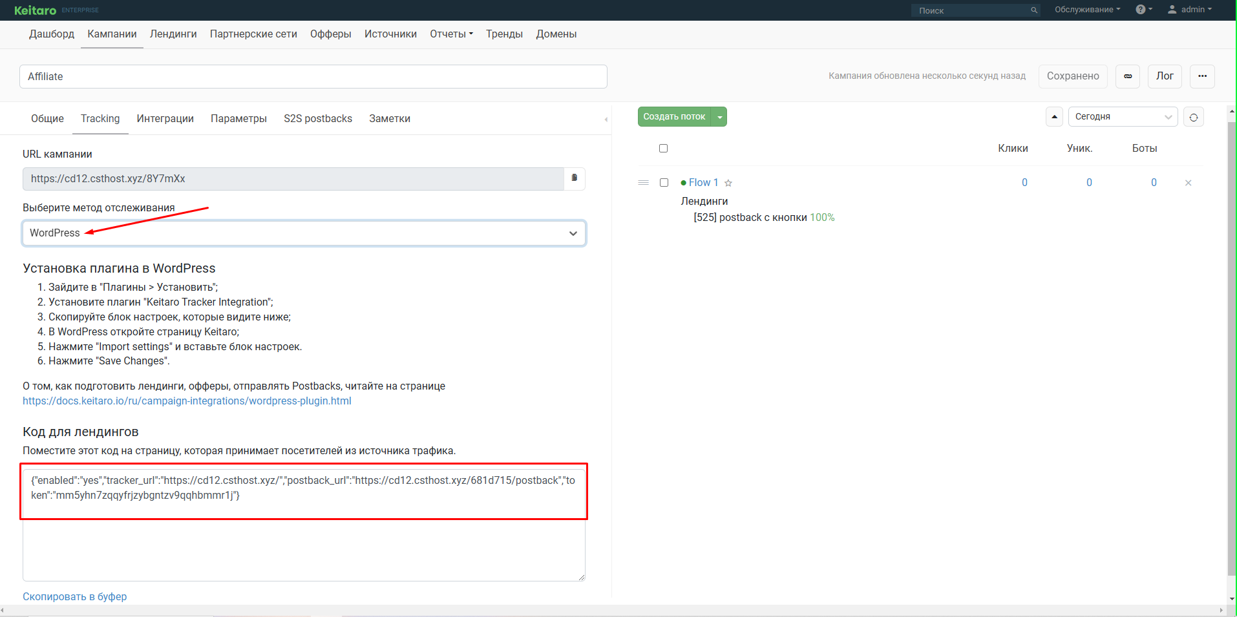Open Партнерские сети
This screenshot has height=617, width=1237.
click(x=253, y=34)
